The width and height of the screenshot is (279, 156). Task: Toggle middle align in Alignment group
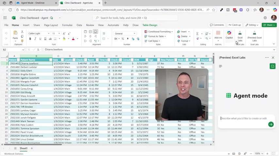point(90,32)
